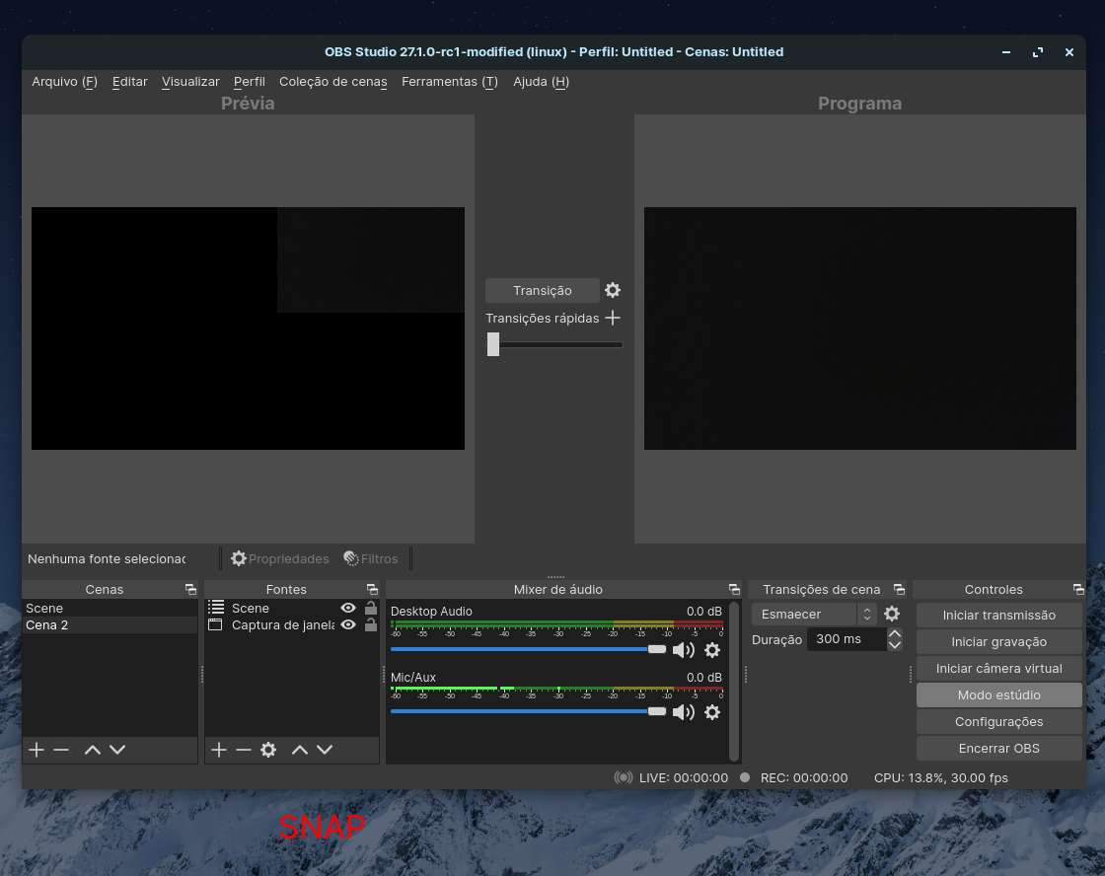Click Iniciar gravação
This screenshot has width=1105, height=876.
(x=998, y=642)
